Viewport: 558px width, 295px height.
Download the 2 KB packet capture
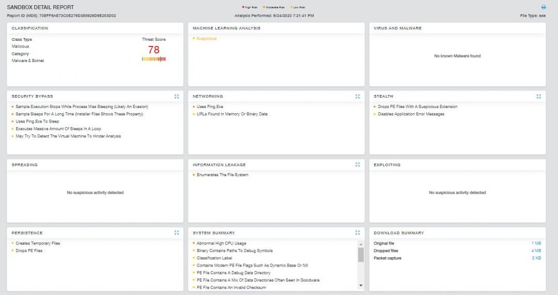coord(536,258)
